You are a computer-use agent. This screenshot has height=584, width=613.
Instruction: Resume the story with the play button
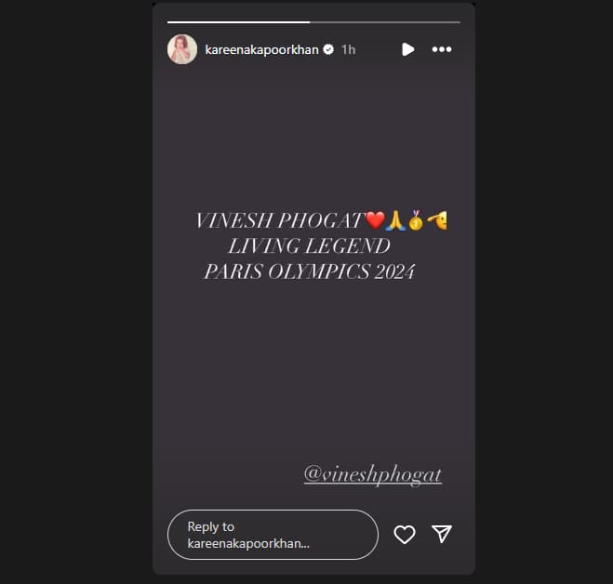click(x=407, y=49)
